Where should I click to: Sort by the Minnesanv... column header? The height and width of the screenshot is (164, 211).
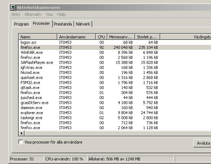click(x=121, y=37)
